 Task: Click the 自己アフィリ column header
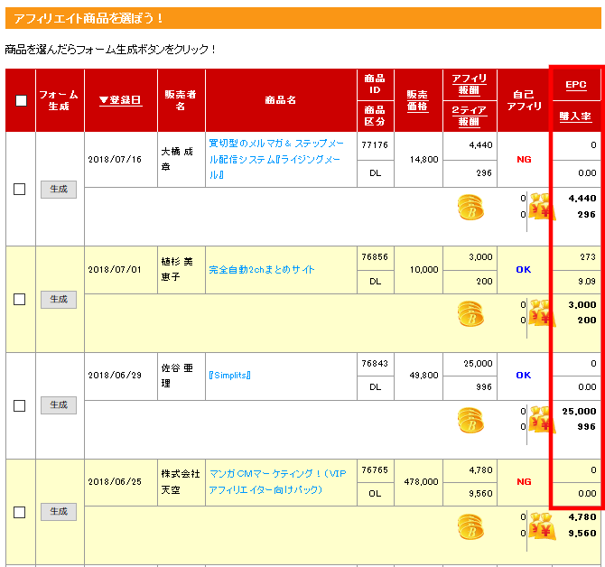(524, 100)
